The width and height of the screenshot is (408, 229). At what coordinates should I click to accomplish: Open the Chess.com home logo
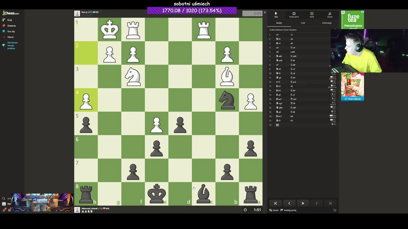[11, 13]
